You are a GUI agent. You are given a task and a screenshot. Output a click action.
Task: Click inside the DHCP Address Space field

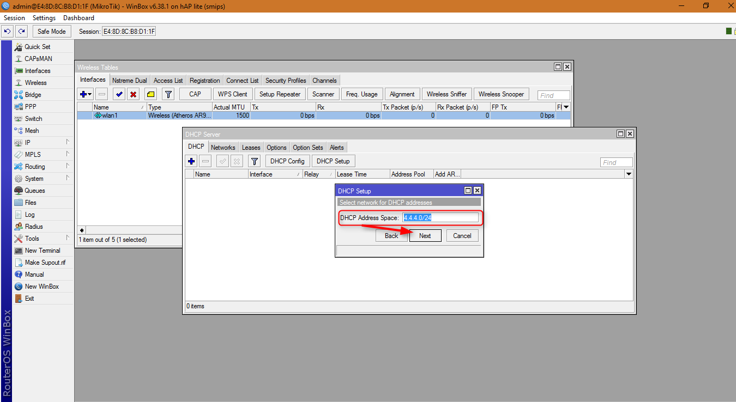click(441, 217)
